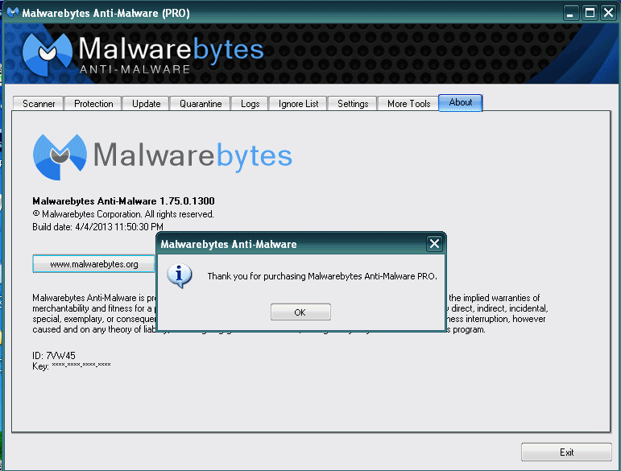The width and height of the screenshot is (621, 471).
Task: Click the Malwarebytes Corporation copyright line
Action: coord(123,214)
